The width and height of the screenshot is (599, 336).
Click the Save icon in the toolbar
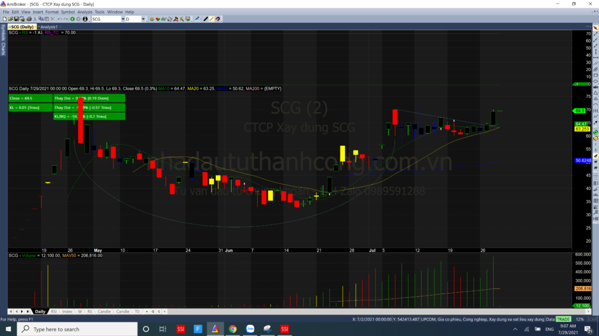coord(17,19)
